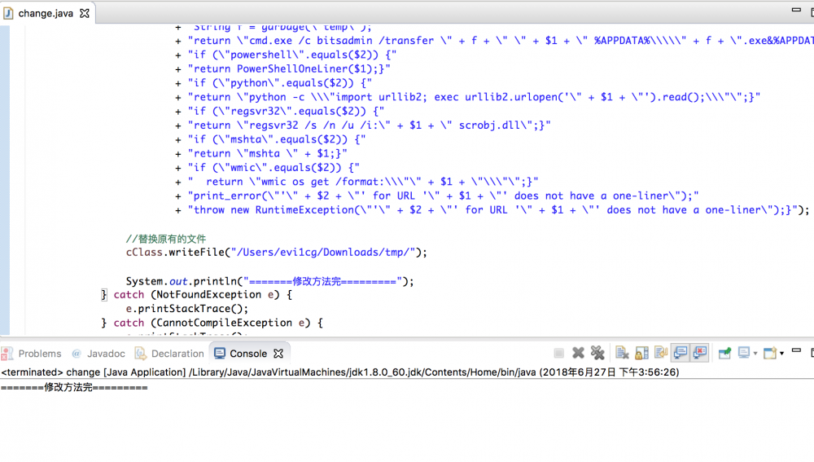The height and width of the screenshot is (462, 814).
Task: Toggle show console on standard output change
Action: click(680, 354)
